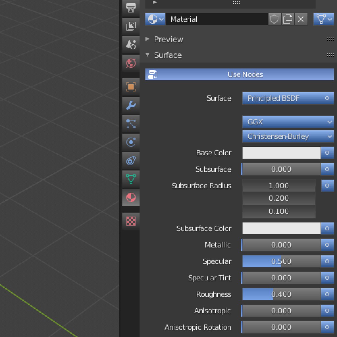Viewport: 337px width, 337px height.
Task: Open the Particle Properties tab
Action: (131, 124)
